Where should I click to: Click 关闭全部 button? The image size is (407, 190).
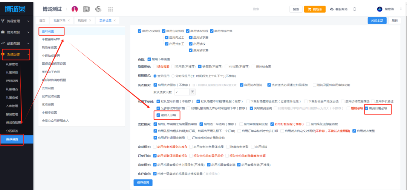click(x=377, y=20)
